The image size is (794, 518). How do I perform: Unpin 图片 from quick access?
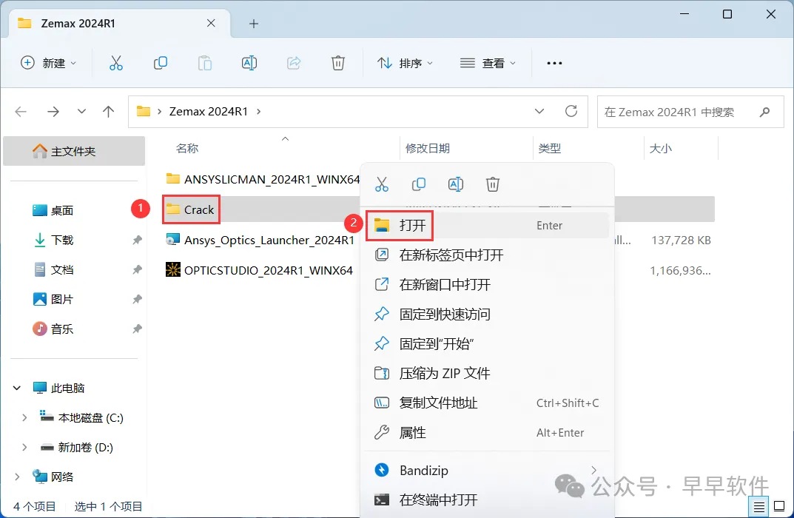click(137, 299)
